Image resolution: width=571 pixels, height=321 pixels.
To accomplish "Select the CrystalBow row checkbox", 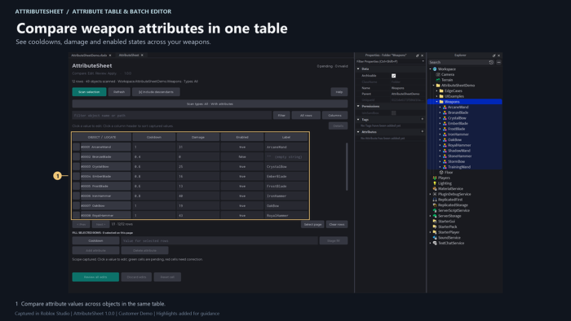I will [x=76, y=166].
